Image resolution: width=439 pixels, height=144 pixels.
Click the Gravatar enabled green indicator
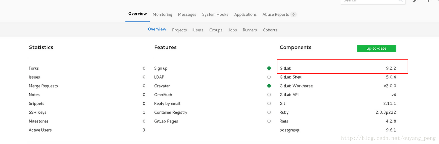[269, 86]
